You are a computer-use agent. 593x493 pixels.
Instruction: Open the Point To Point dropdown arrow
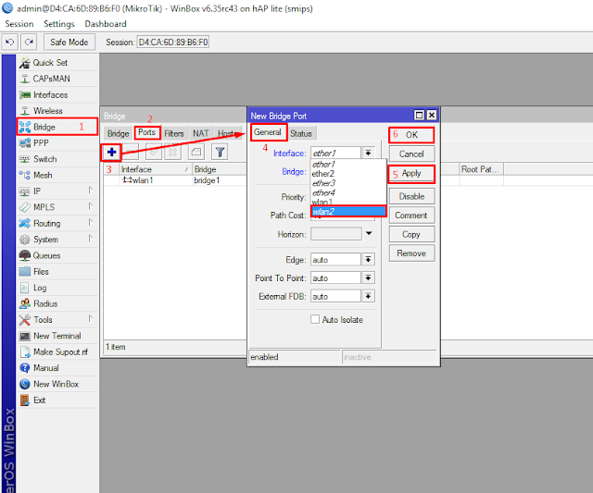click(x=368, y=277)
